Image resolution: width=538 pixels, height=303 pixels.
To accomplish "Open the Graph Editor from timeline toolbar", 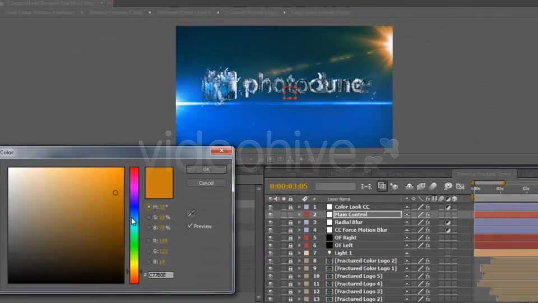I will (x=460, y=186).
